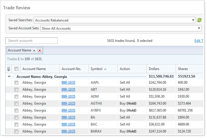Screen dimensions: 207x138
Task: Click into the Search accounts field
Action: pos(31,41)
